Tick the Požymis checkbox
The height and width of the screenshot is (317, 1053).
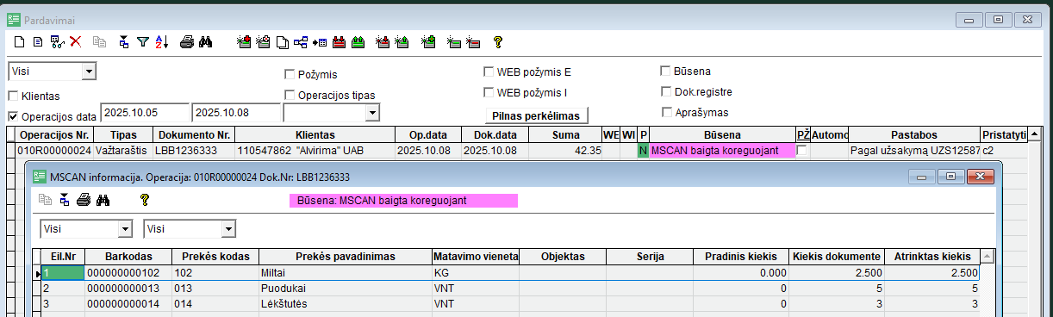290,74
